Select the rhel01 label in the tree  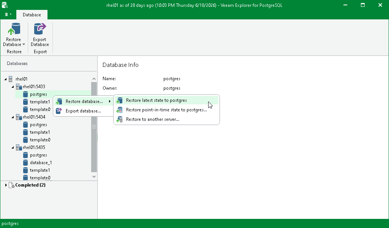21,79
